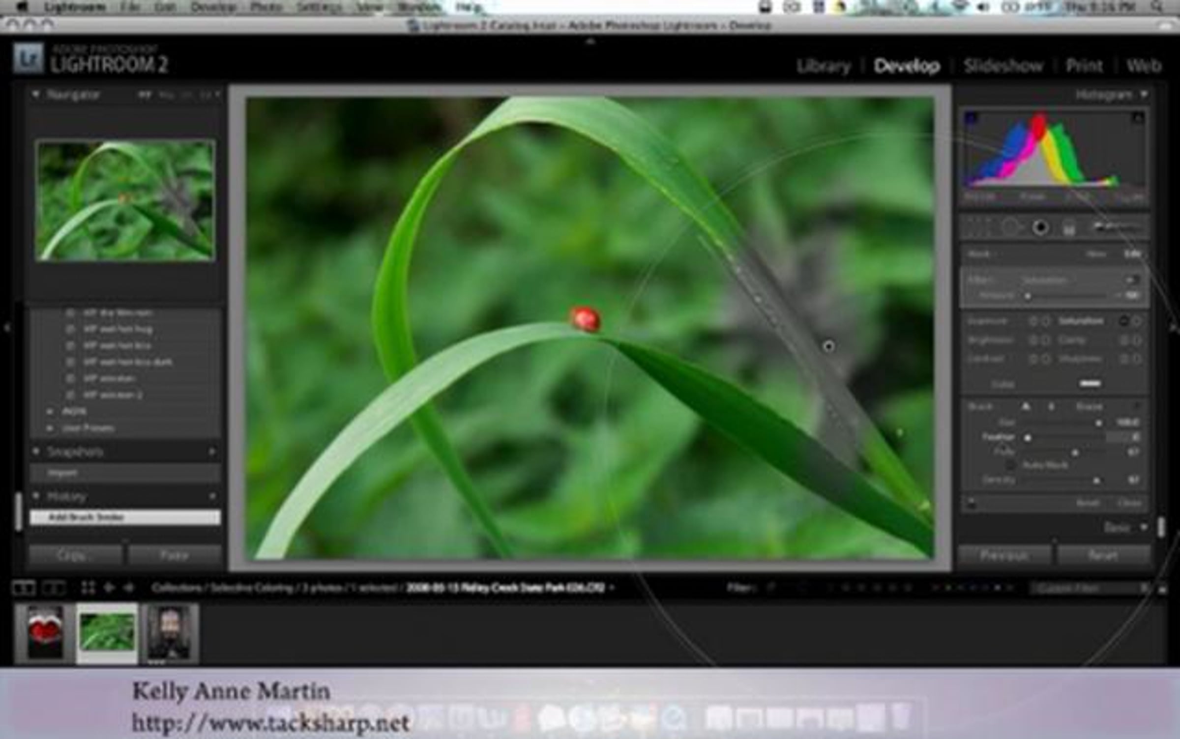Collapse the Histogram panel
This screenshot has width=1180, height=739.
(1144, 94)
